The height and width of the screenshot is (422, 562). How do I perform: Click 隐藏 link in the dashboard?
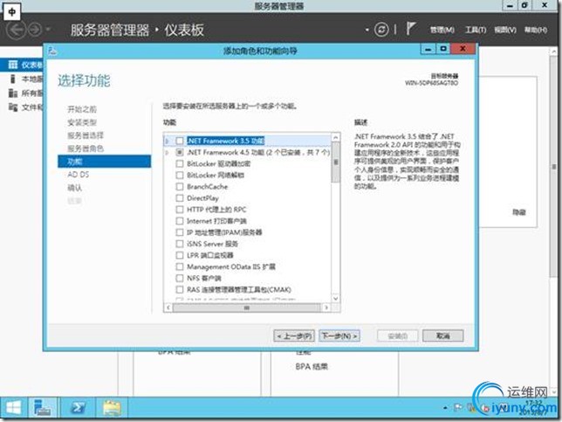(518, 212)
